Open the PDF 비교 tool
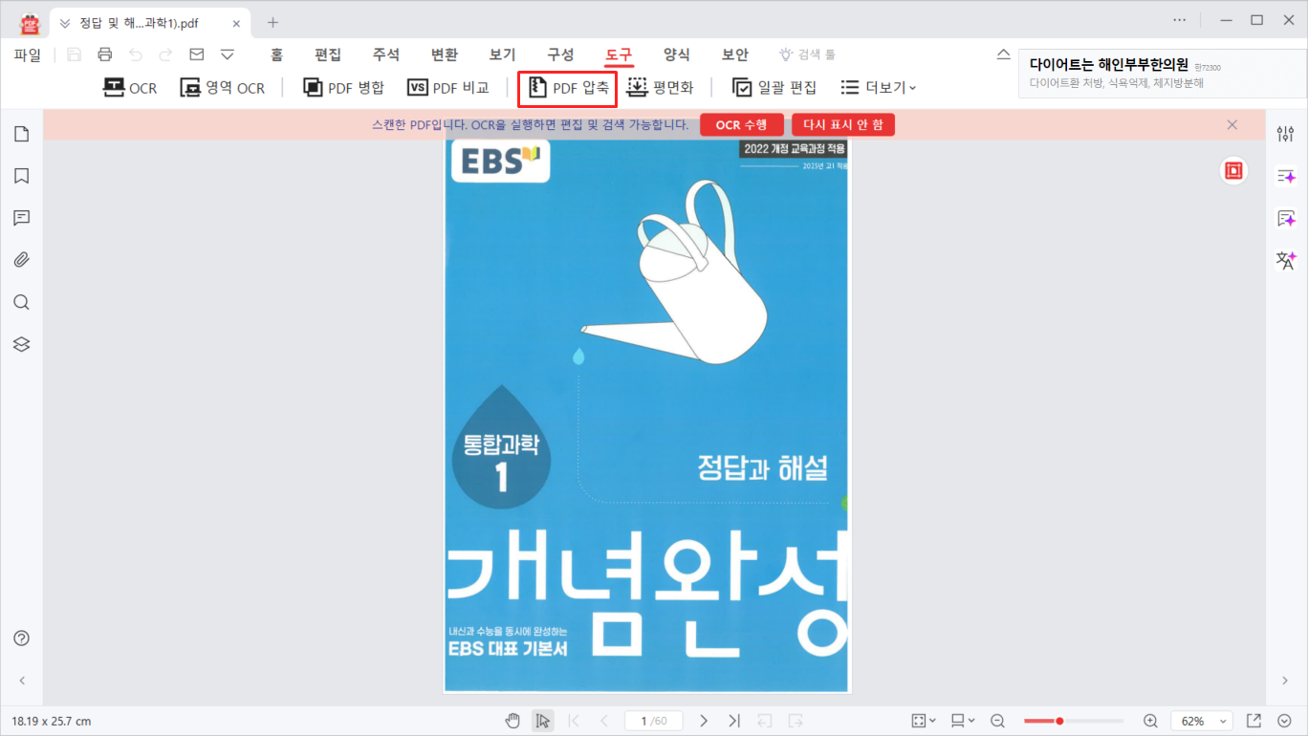The image size is (1308, 736). point(447,88)
